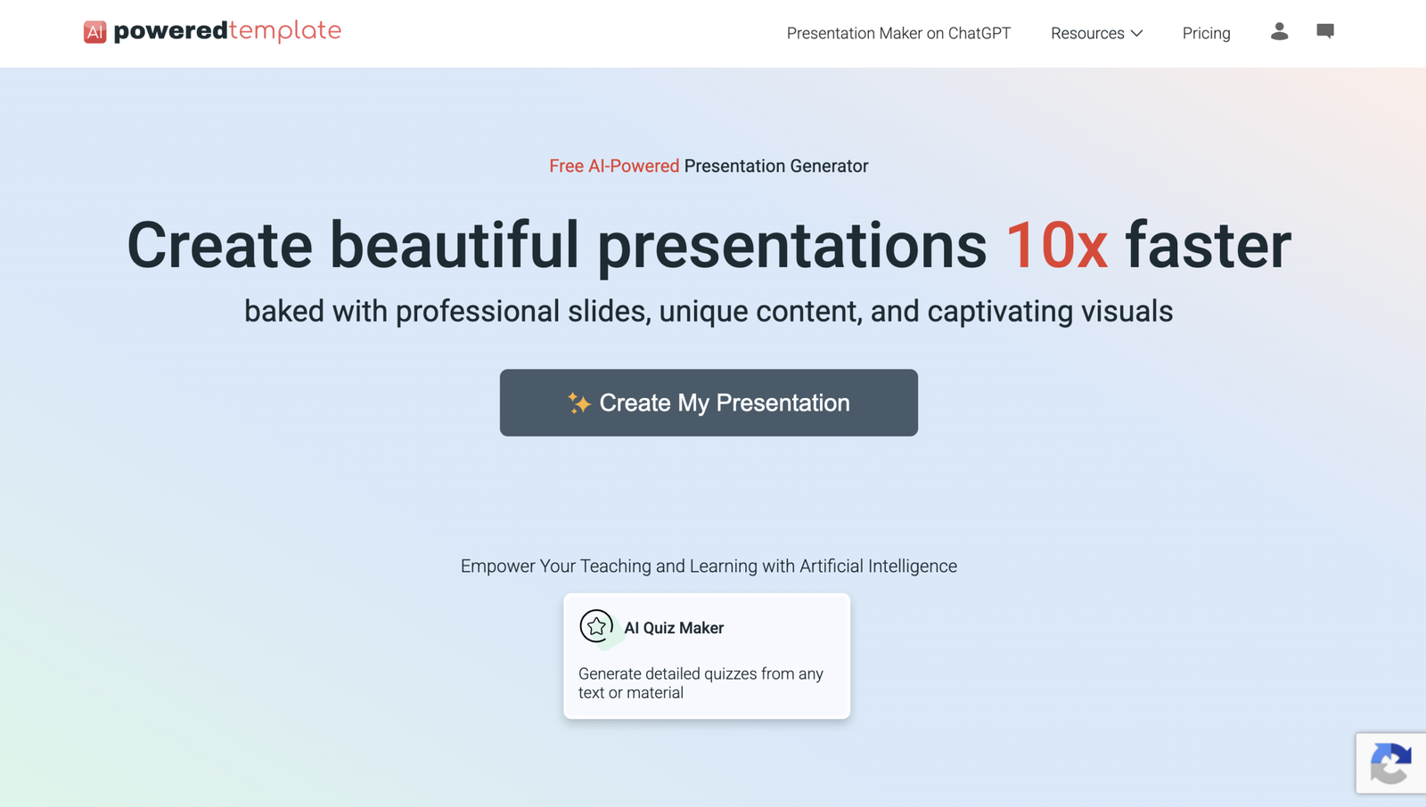Open the Pricing page
Screen dimensions: 1426x807
1206,33
